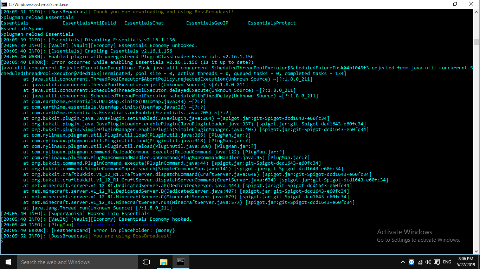Open the clock and date flyout
480x269 pixels.
tap(466, 262)
